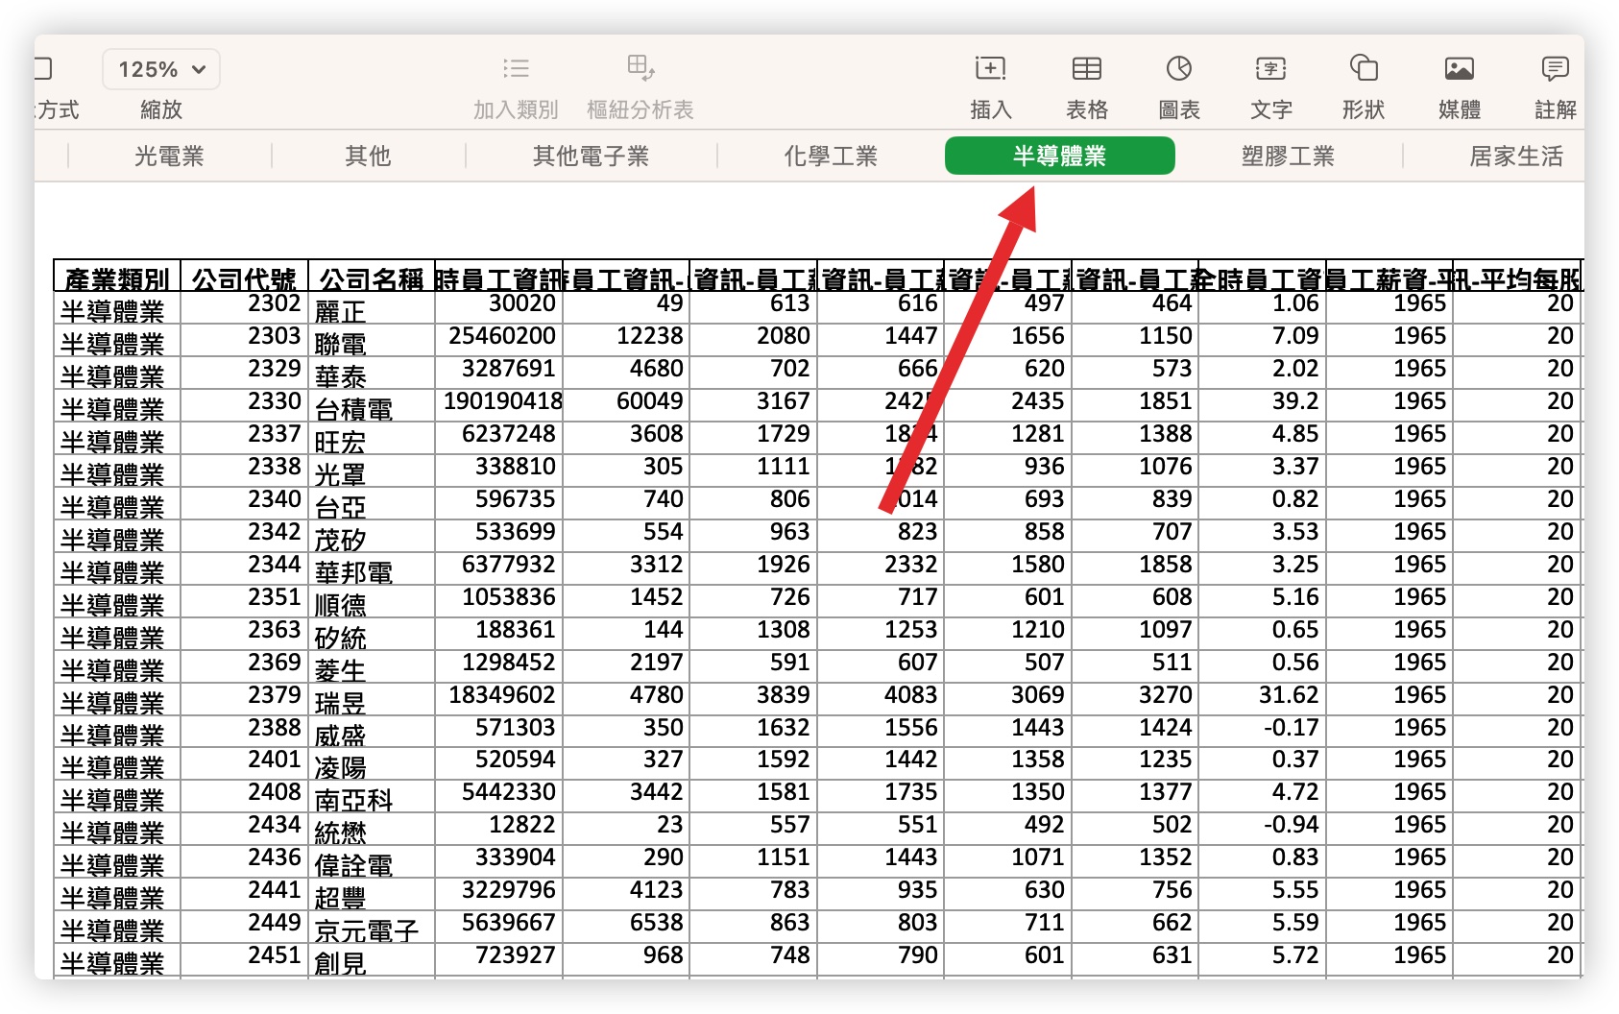Open the Media (媒體) toolbar icon
Image resolution: width=1619 pixels, height=1014 pixels.
coord(1459,68)
